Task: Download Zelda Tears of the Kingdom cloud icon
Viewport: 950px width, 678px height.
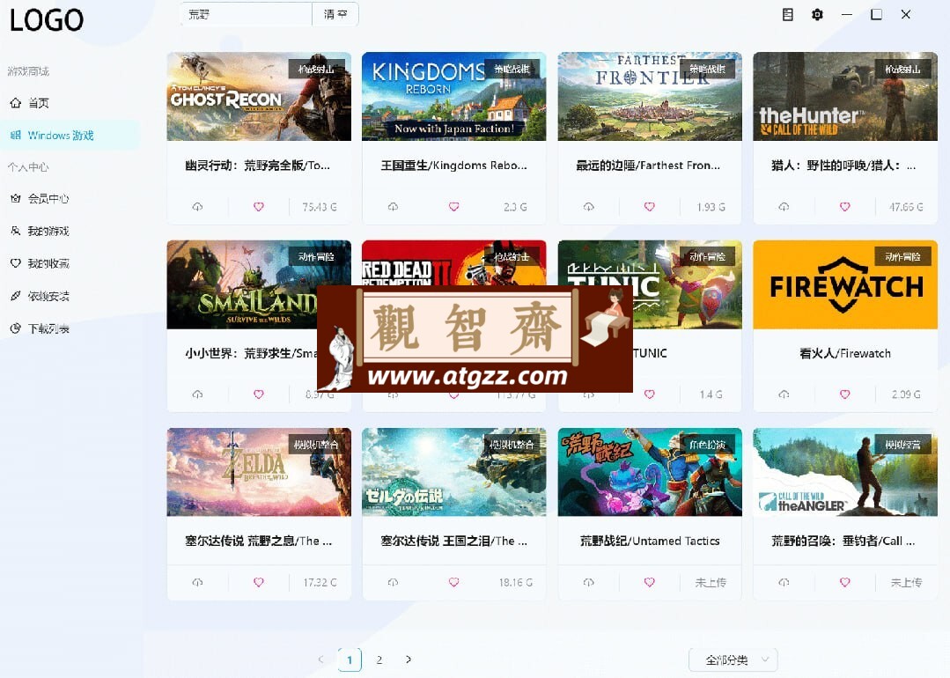Action: click(394, 582)
